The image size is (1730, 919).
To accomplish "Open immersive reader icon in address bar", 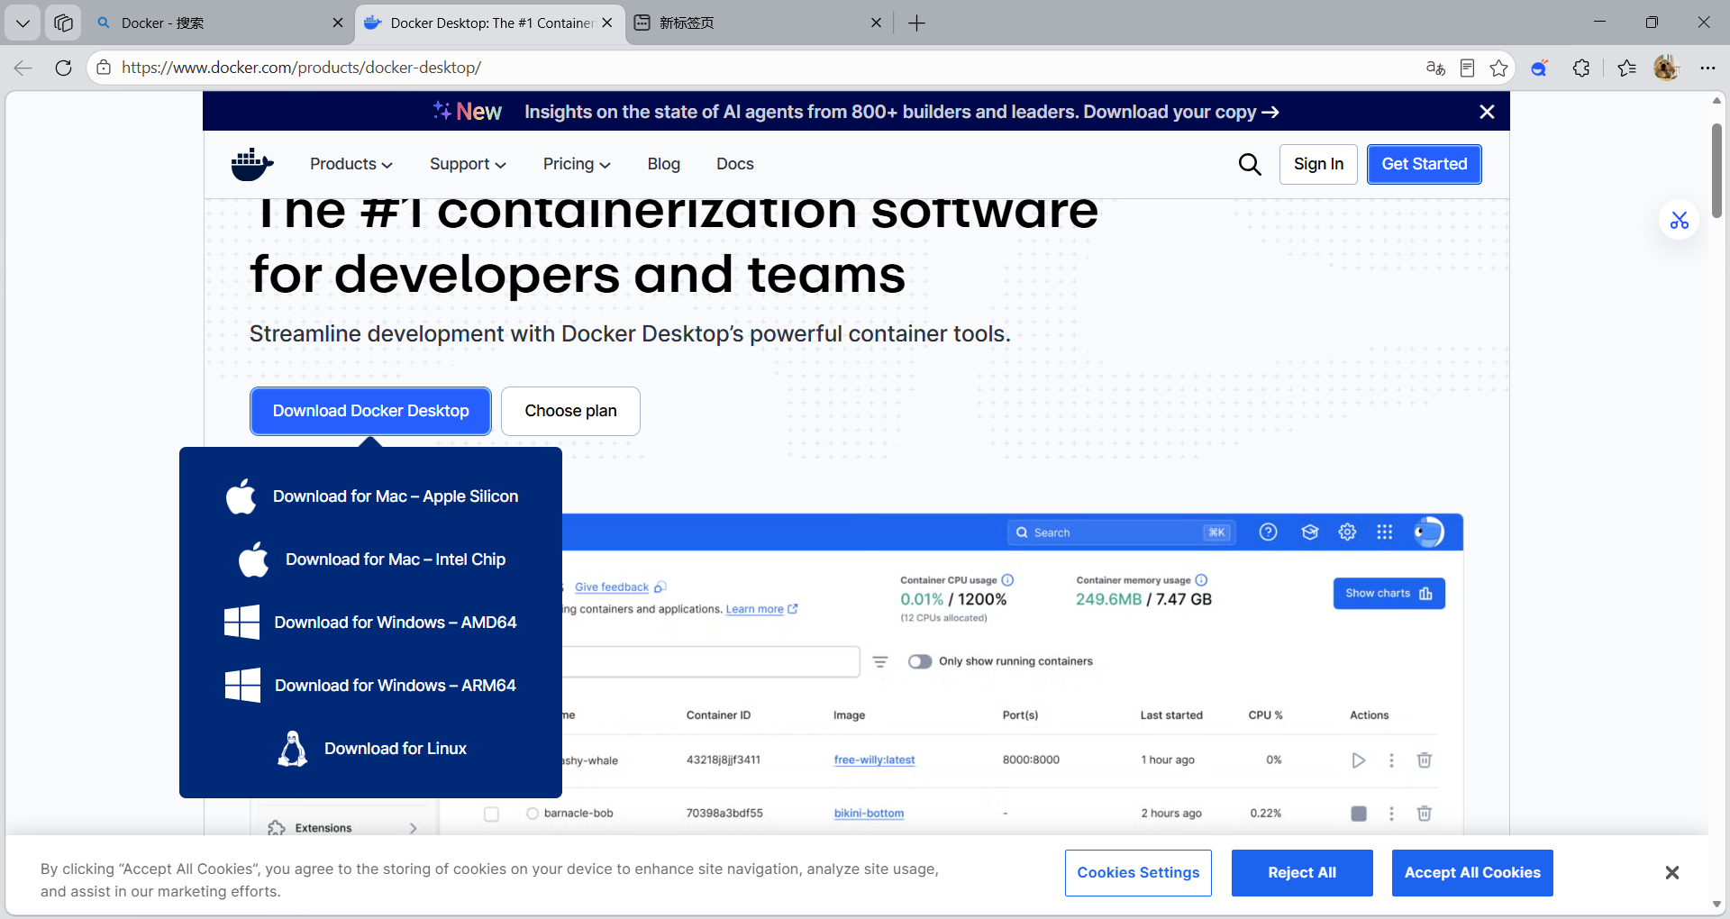I will (1467, 68).
